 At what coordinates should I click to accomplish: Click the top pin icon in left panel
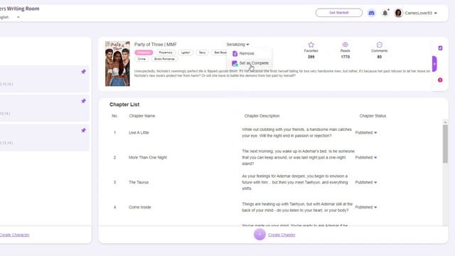click(84, 72)
